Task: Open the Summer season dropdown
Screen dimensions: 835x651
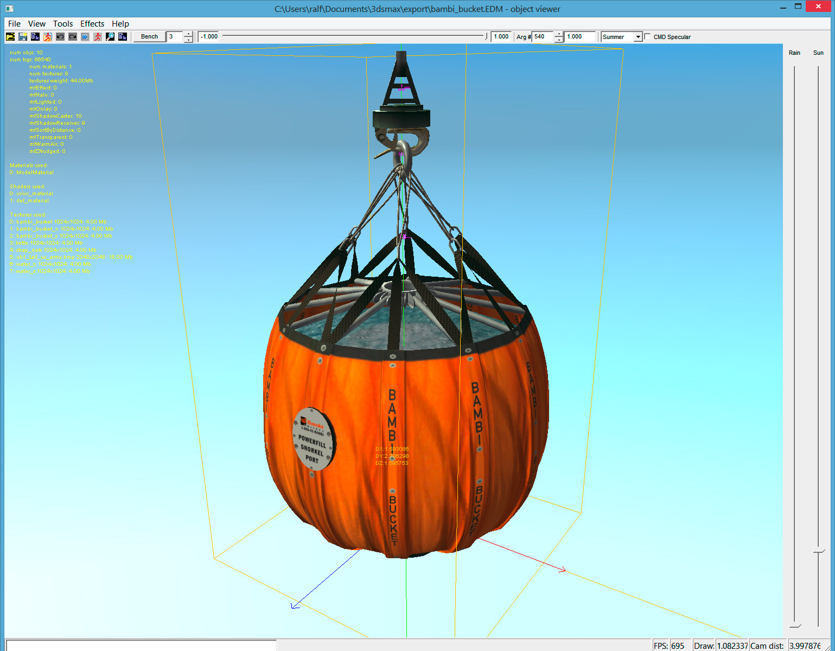Action: (x=638, y=37)
